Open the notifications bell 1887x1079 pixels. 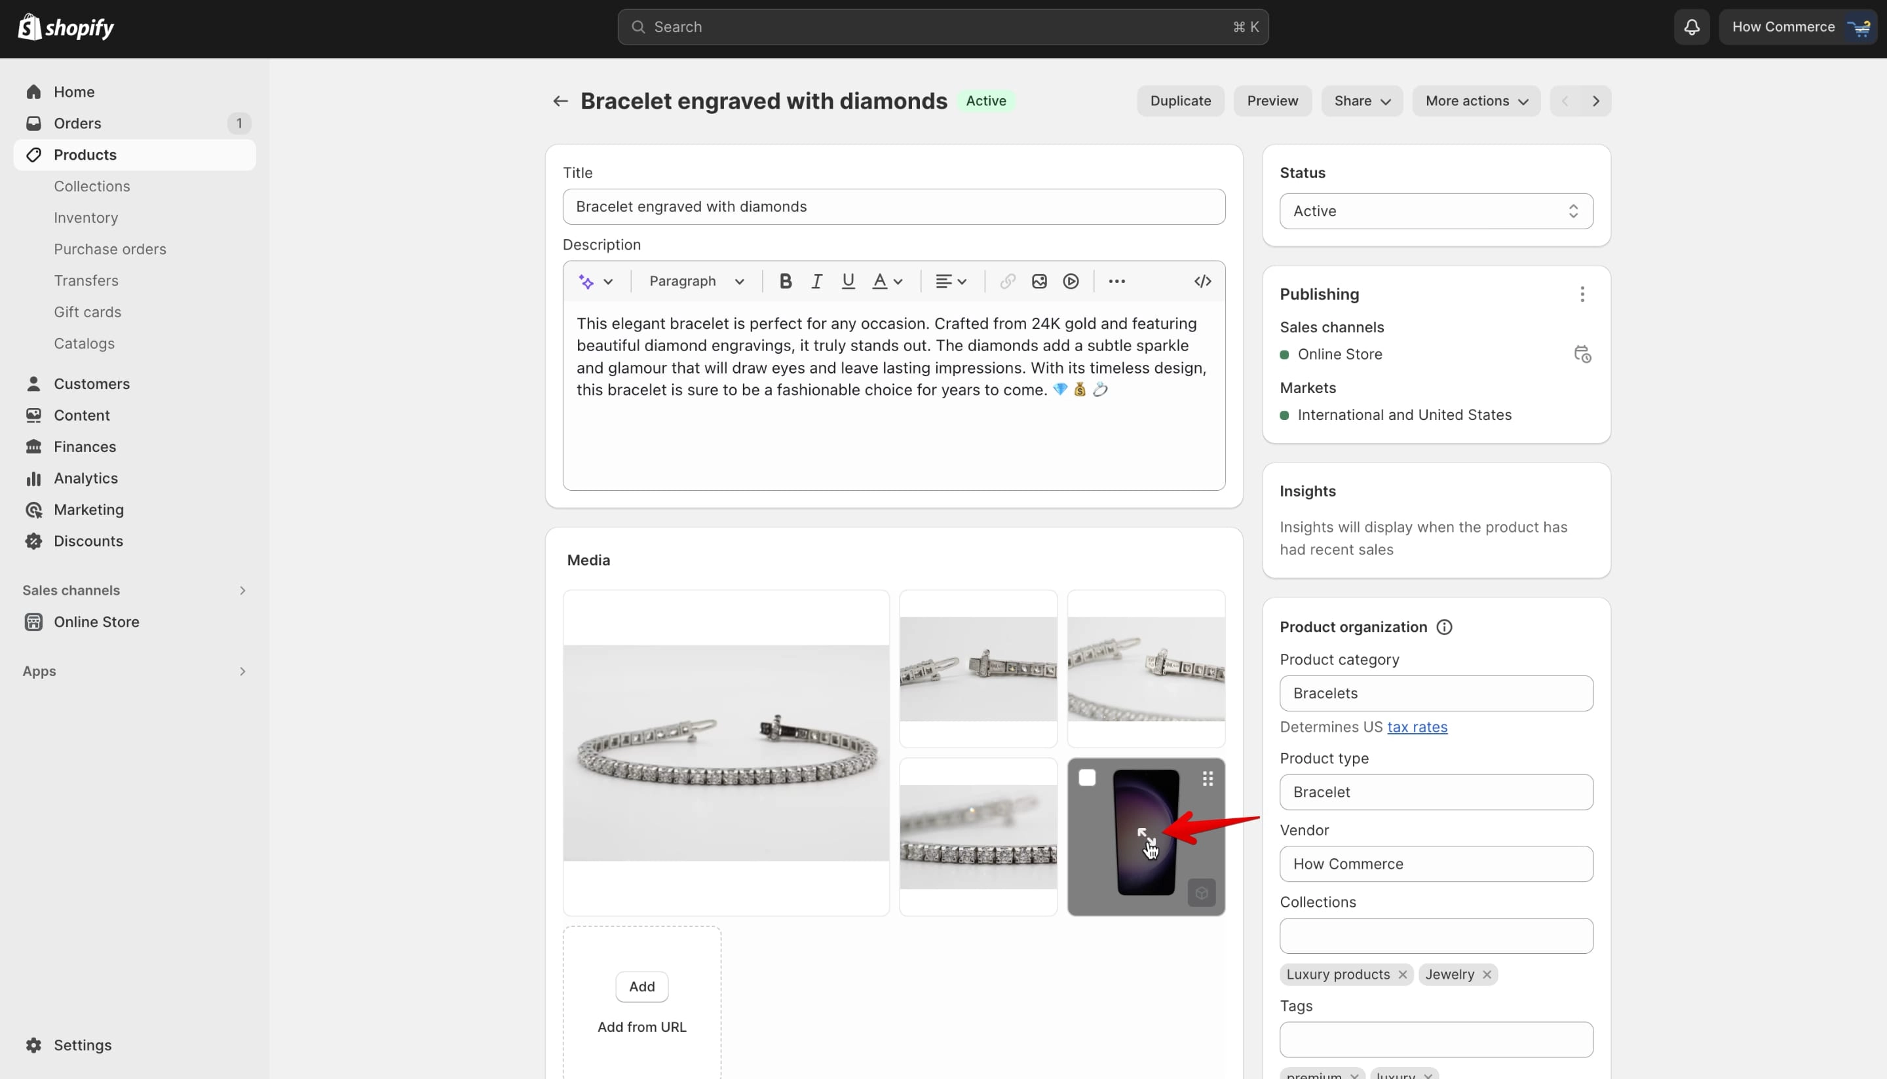pyautogui.click(x=1691, y=28)
